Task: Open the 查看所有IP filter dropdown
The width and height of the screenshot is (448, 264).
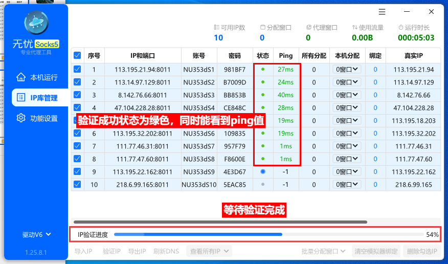Action: (x=211, y=251)
